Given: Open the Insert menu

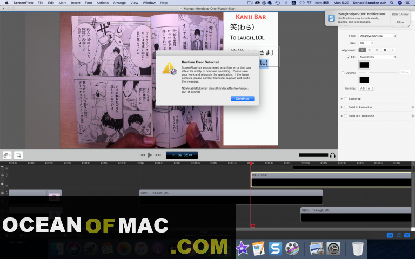Looking at the screenshot, I should [x=76, y=3].
